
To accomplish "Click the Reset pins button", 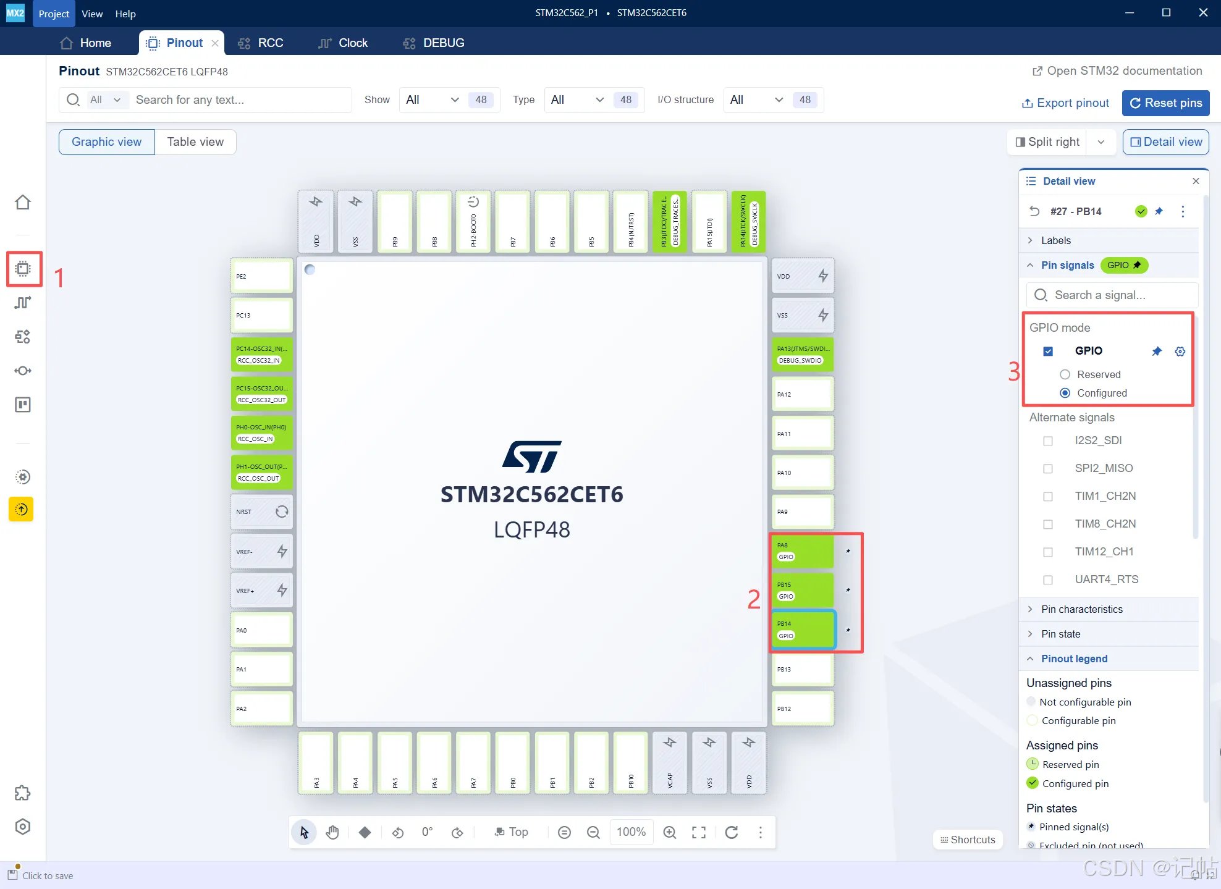I will pos(1165,103).
